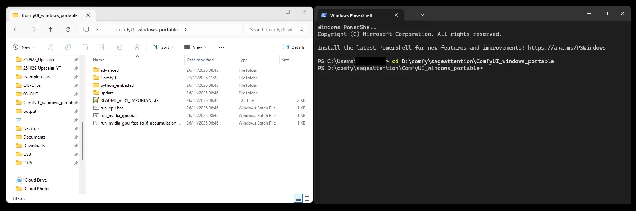Add a new File Explorer tab
Viewport: 636px width, 211px height.
pyautogui.click(x=104, y=15)
